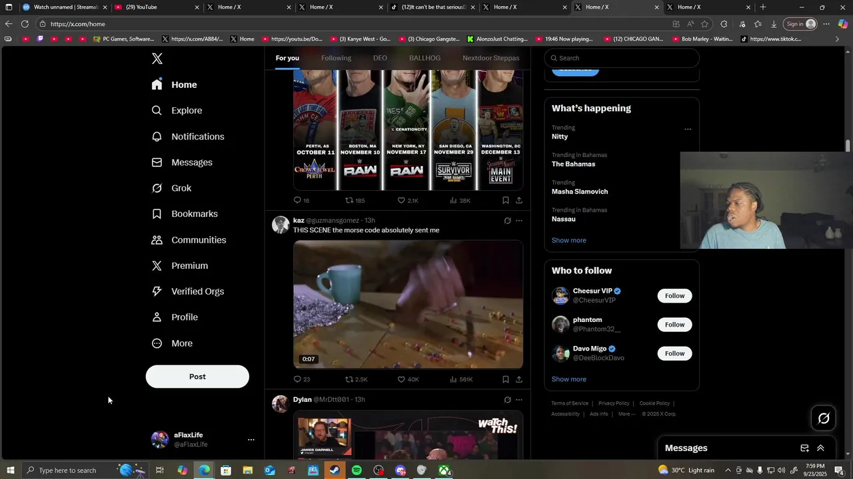Open Bookmarks in the sidebar

click(x=185, y=214)
